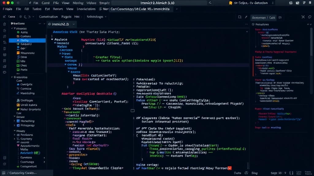
Task: Open the View menu in the second menu row
Action: click(x=70, y=9)
